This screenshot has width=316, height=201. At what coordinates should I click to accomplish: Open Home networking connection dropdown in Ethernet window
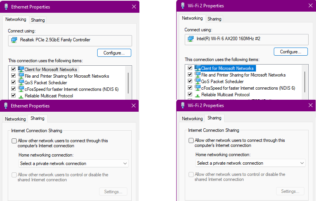tap(74, 164)
